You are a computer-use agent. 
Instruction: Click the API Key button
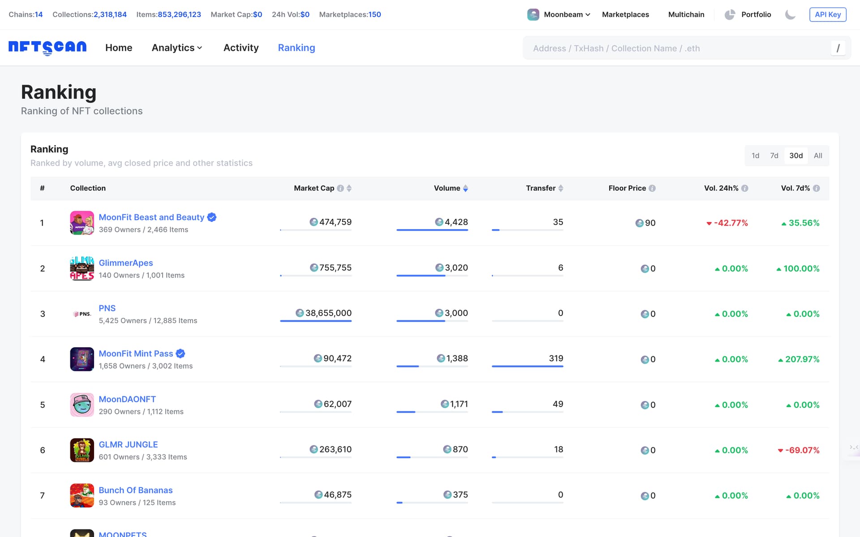tap(828, 15)
